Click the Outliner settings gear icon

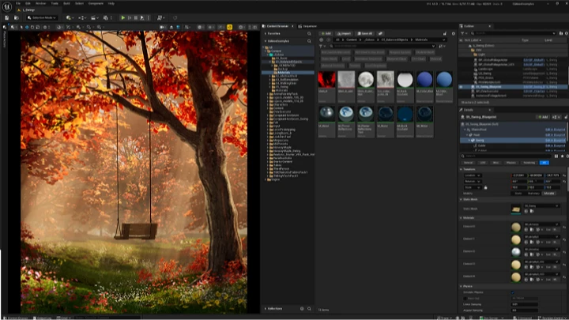pyautogui.click(x=566, y=33)
